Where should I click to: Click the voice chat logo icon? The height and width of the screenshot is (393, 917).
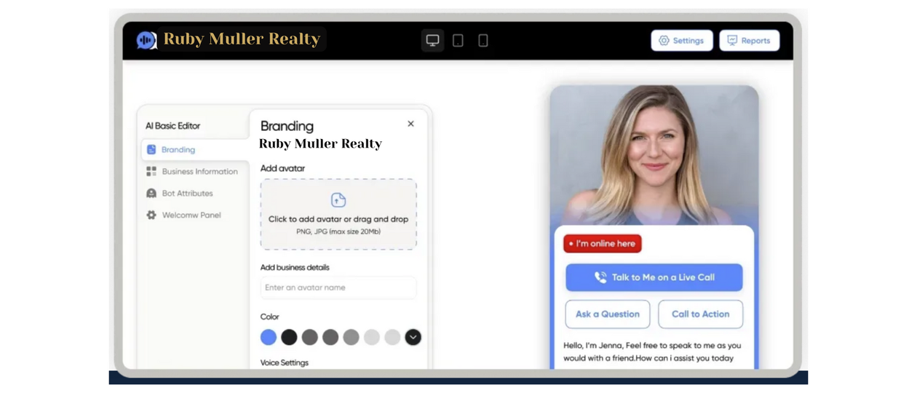coord(146,40)
